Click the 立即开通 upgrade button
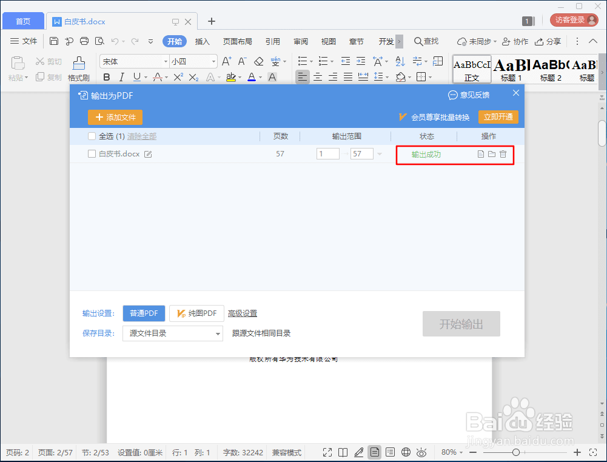Image resolution: width=607 pixels, height=462 pixels. pos(498,117)
